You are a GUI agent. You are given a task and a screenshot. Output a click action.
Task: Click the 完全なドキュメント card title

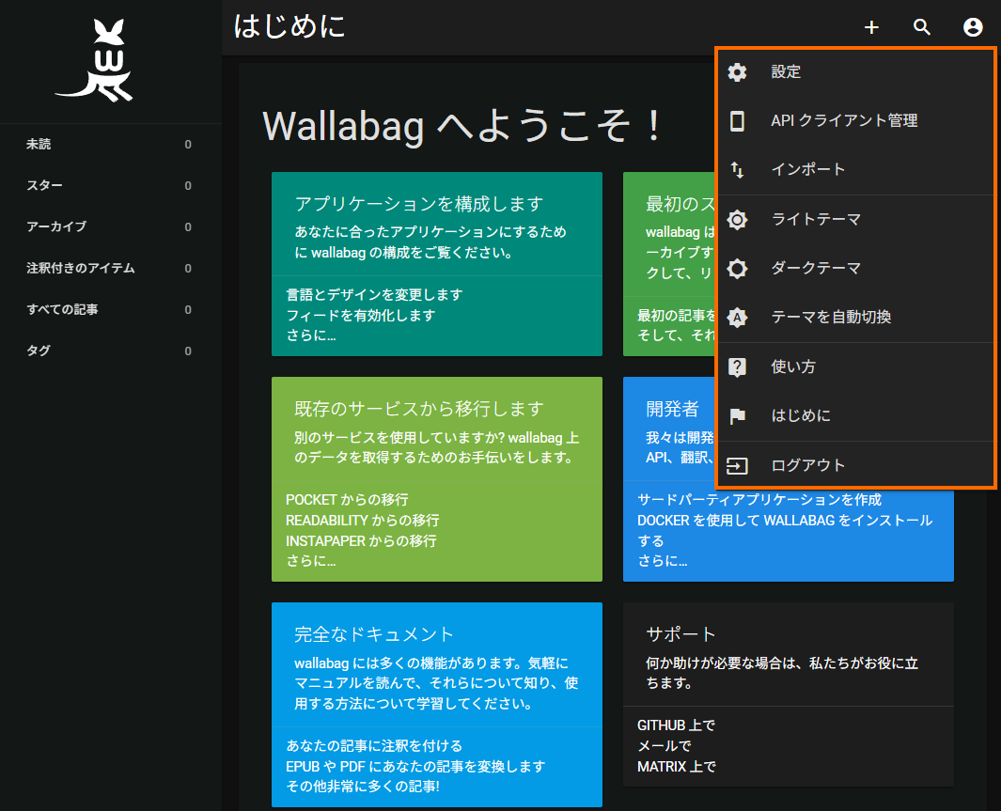[374, 634]
